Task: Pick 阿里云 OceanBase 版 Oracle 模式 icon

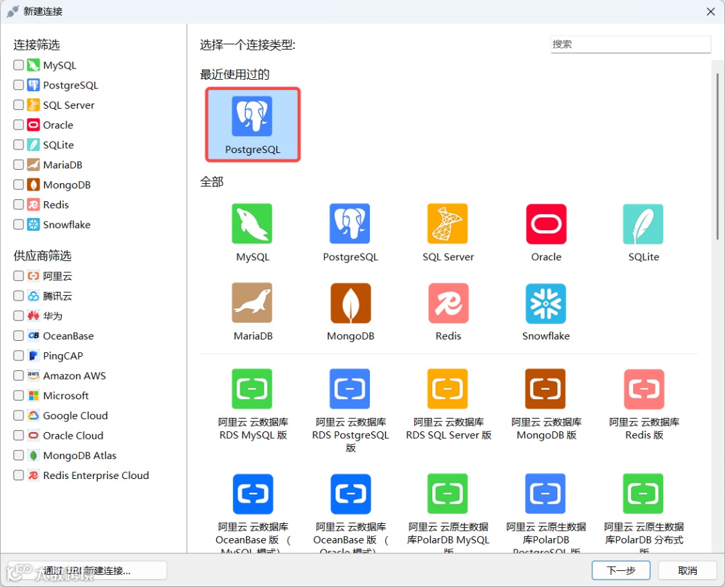Action: 350,494
